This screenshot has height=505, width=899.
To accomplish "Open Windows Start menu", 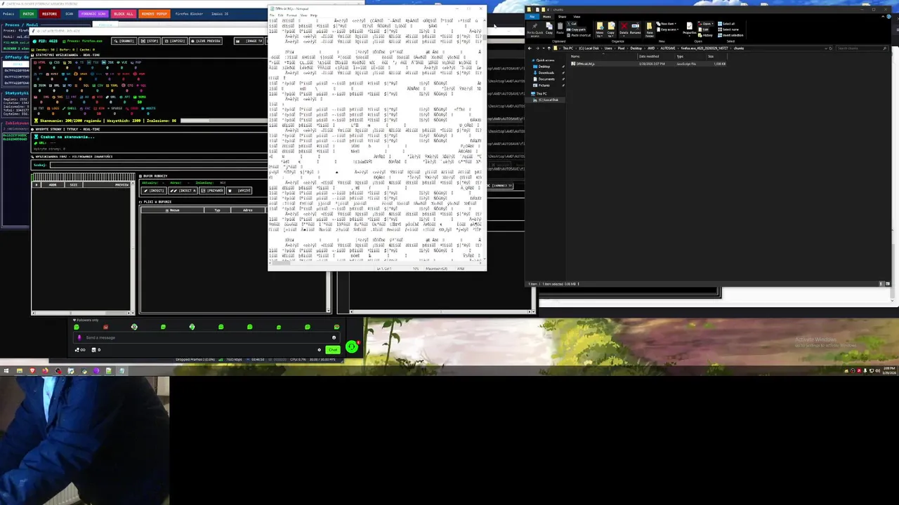I will coord(6,370).
